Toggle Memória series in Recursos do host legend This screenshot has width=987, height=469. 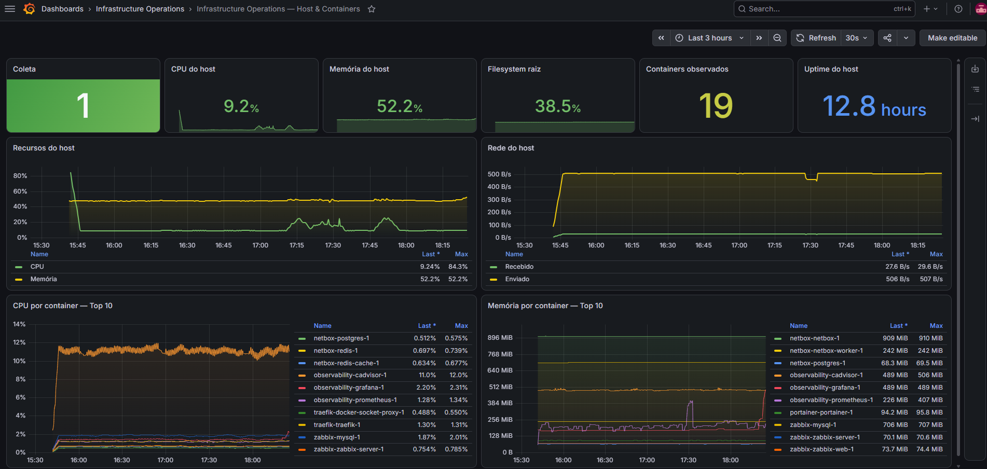click(43, 279)
